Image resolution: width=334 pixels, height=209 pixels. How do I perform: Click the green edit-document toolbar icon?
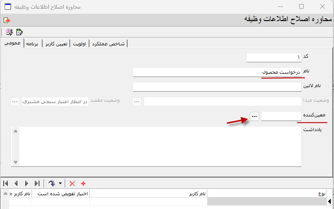[x=20, y=32]
